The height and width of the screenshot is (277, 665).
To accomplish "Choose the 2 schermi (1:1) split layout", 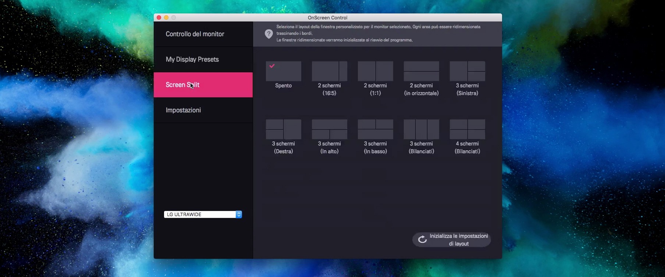I will coord(375,71).
